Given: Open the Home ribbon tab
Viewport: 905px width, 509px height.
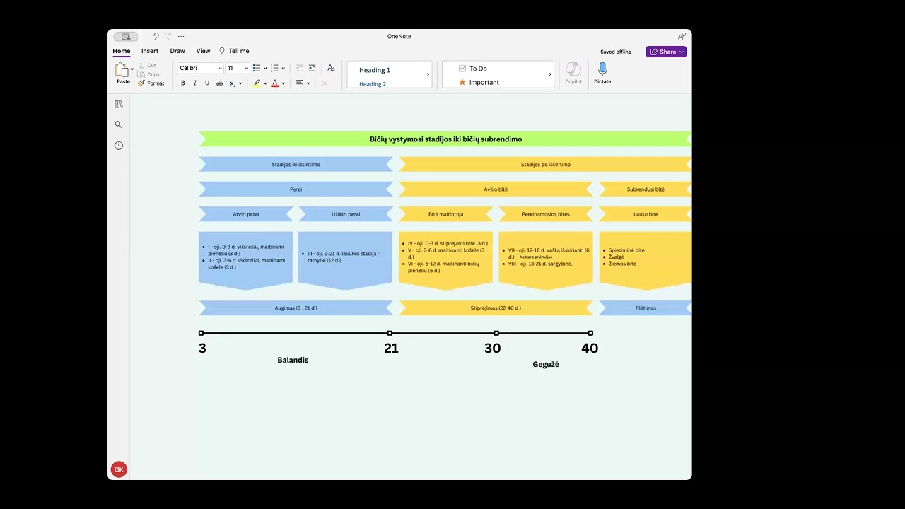Looking at the screenshot, I should pos(122,51).
